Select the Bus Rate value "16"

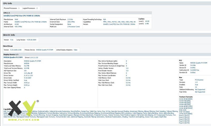196,87
